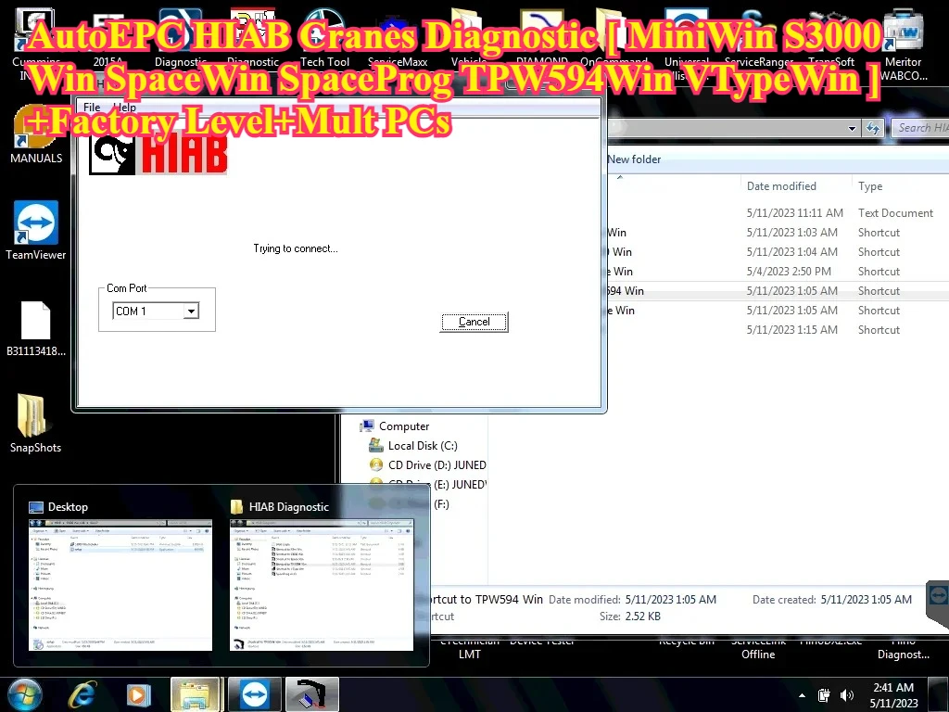Select the shortcut row dated 5/4/2023 2:50 PM
Image resolution: width=949 pixels, height=712 pixels.
(x=778, y=272)
